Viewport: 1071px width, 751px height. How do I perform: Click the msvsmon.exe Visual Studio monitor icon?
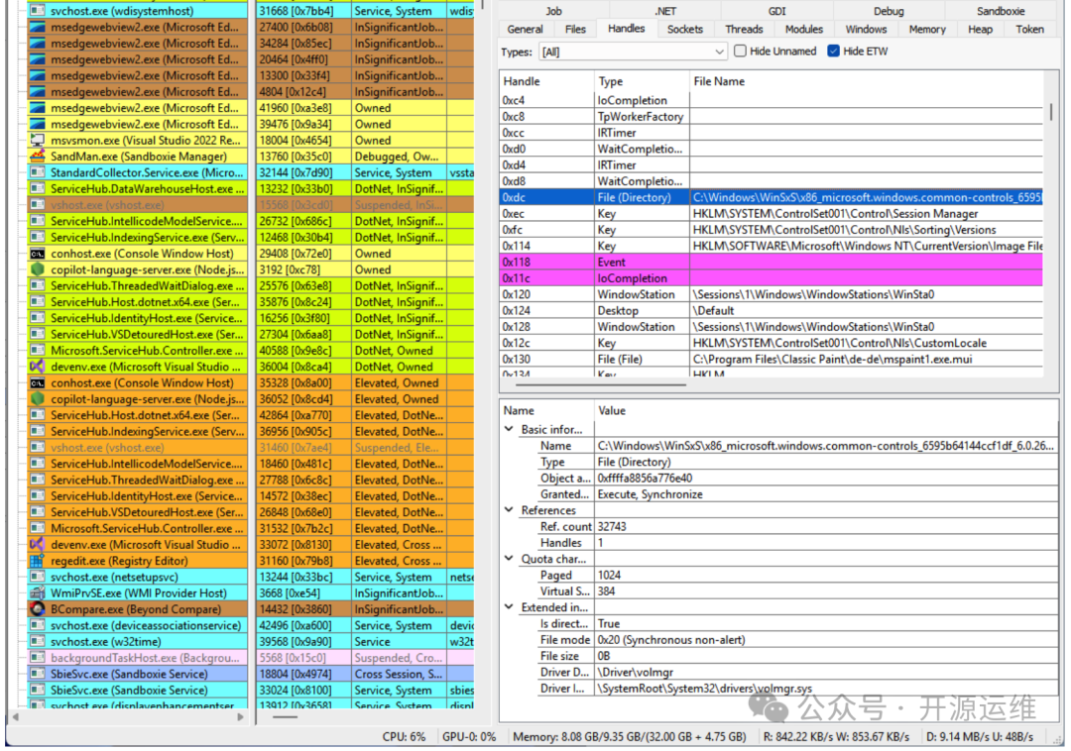(x=38, y=141)
